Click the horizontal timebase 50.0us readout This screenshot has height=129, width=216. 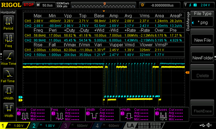coord(47,5)
